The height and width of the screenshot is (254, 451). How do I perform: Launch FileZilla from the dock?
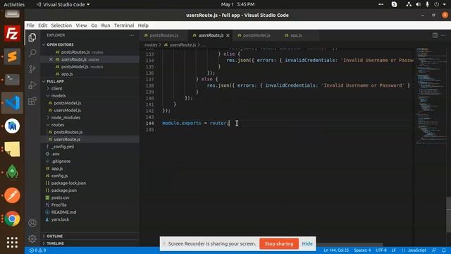(12, 33)
